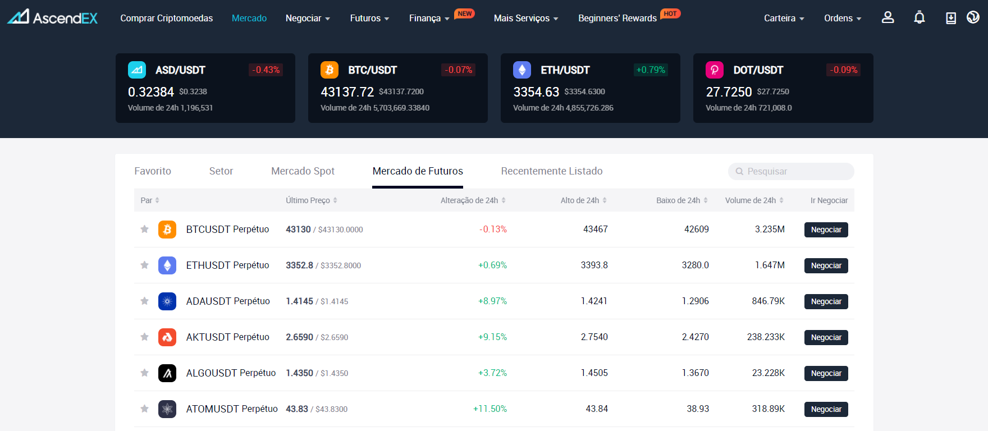The image size is (988, 431).
Task: Click the ATOMUSDT Perpétuo pair name
Action: 232,409
